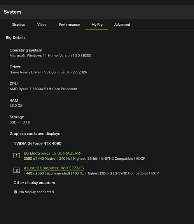
Task: Go to the My Rig tab
Action: click(97, 25)
